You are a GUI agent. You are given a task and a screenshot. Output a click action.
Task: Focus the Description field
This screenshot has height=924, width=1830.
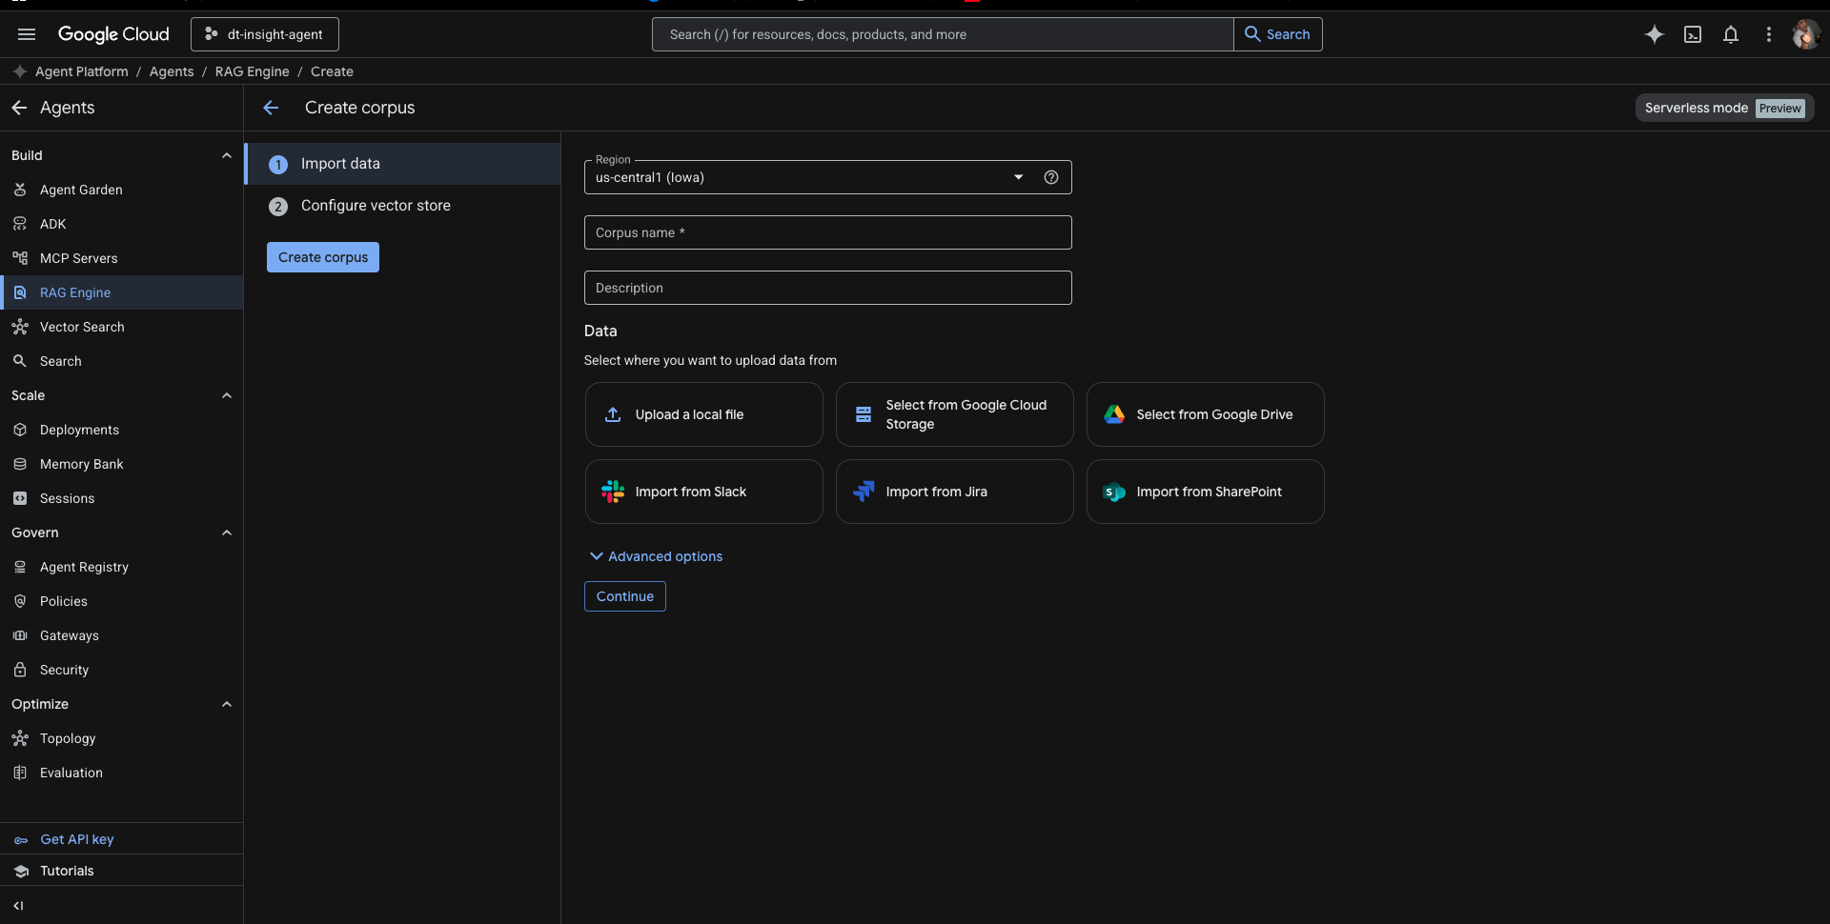[827, 288]
